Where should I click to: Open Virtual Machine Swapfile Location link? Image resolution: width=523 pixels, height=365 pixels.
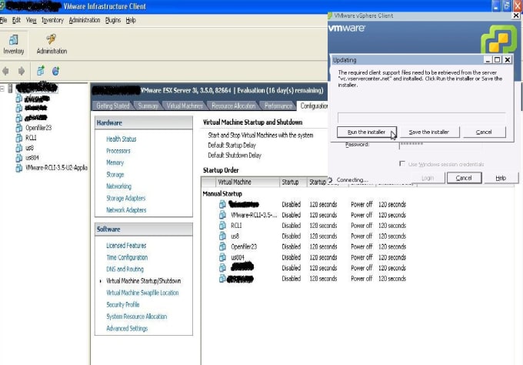point(142,293)
